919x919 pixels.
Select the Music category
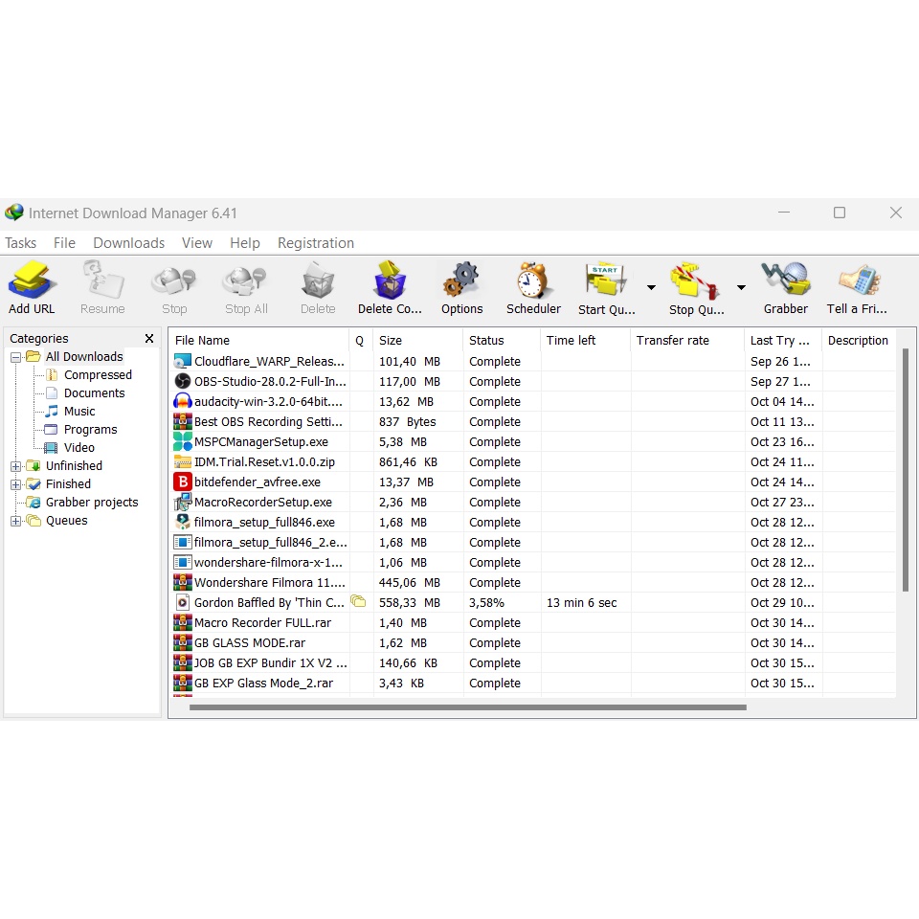[x=79, y=411]
